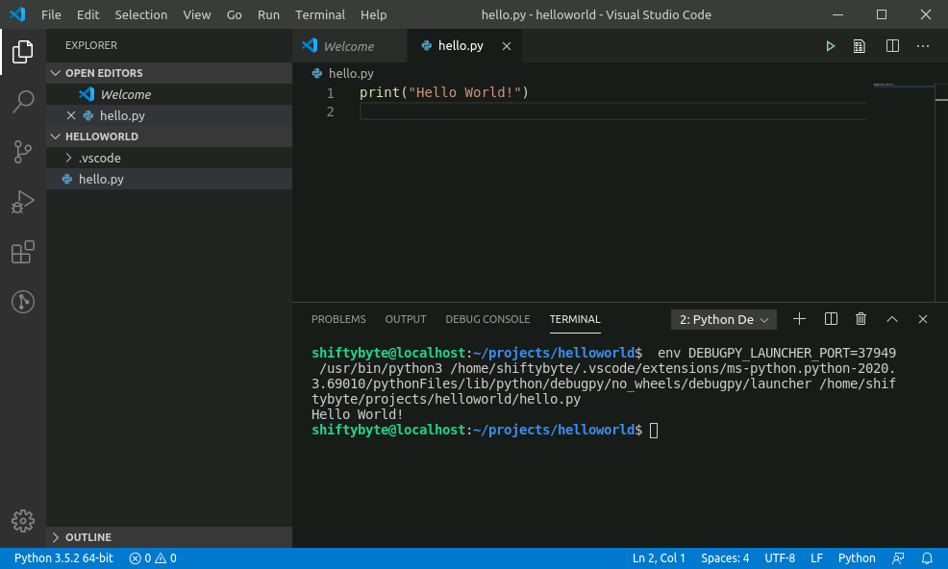Viewport: 948px width, 569px height.
Task: Open the Help menu
Action: 374,14
